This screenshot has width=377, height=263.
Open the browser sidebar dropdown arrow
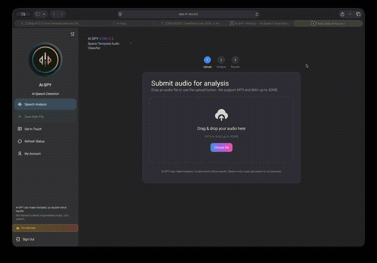[x=44, y=14]
